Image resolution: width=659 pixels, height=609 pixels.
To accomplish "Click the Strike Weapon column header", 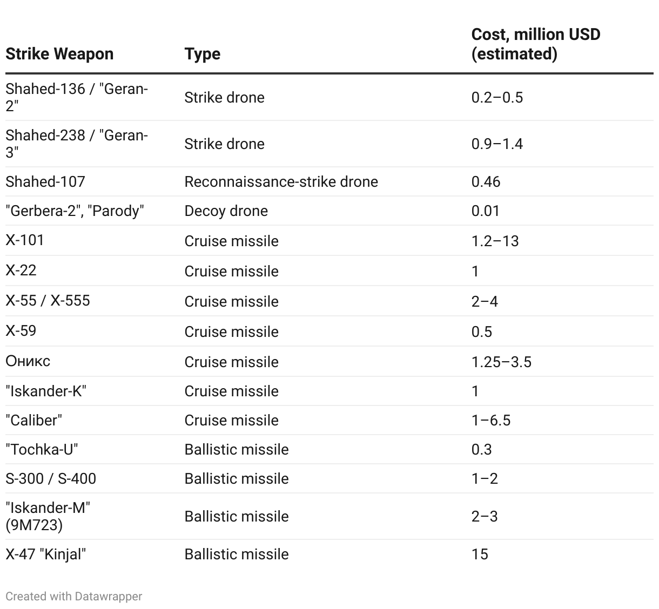I will [59, 54].
